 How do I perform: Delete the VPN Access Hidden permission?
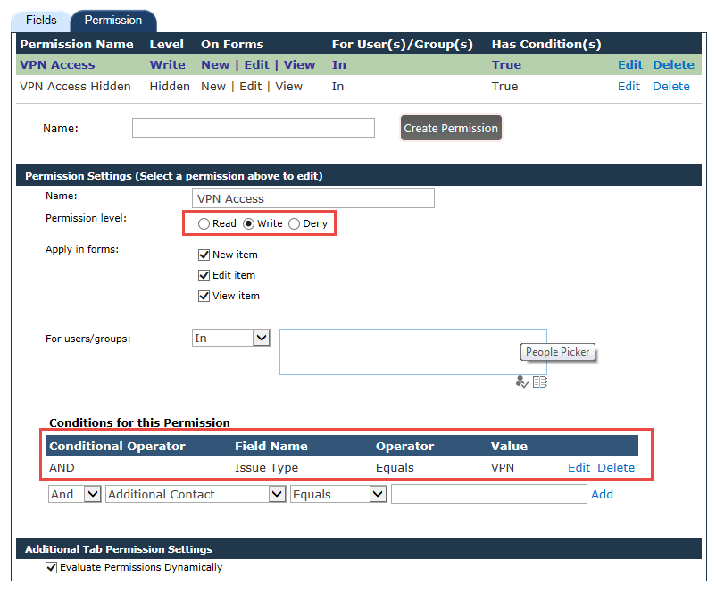pyautogui.click(x=670, y=87)
